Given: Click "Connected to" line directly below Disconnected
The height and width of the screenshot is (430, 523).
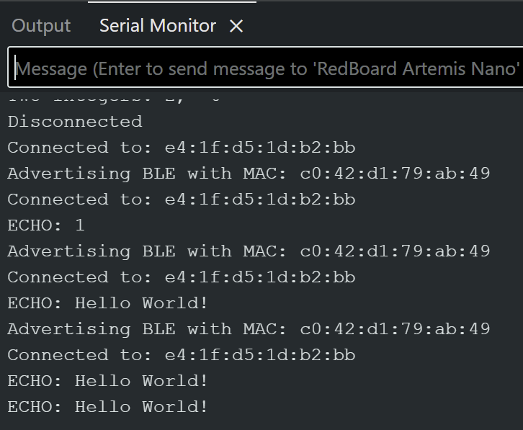Looking at the screenshot, I should [182, 148].
